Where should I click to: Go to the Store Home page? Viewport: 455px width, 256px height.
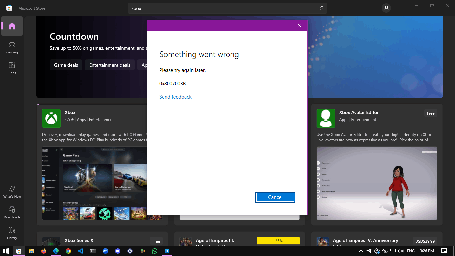[12, 26]
